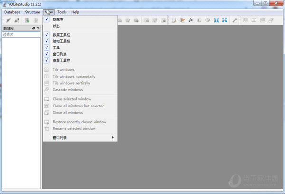Click the import data blue arrows icon
The image size is (285, 194).
(x=216, y=20)
